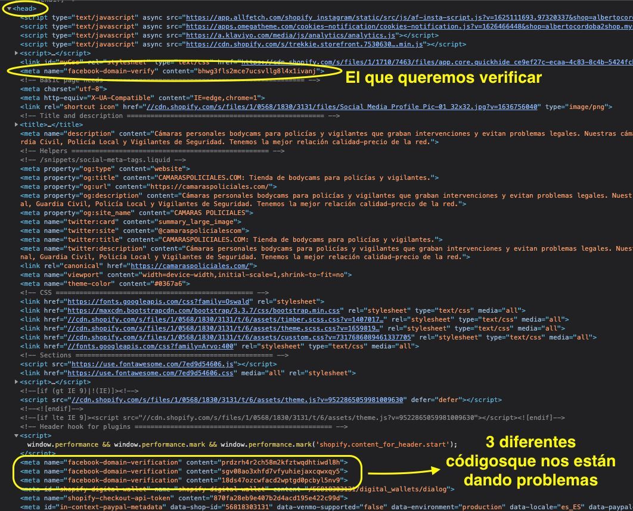Open the app.allfetch.com af-insta-script.js link

click(409, 17)
